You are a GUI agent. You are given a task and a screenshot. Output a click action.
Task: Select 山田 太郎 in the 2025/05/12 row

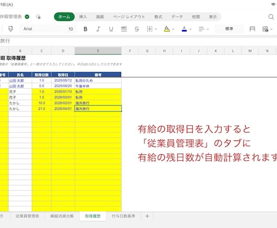point(20,80)
